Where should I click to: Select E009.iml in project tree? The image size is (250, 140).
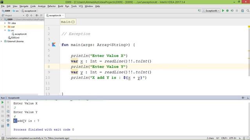pos(14,38)
